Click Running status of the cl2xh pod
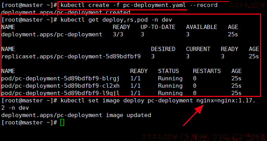 coord(170,86)
